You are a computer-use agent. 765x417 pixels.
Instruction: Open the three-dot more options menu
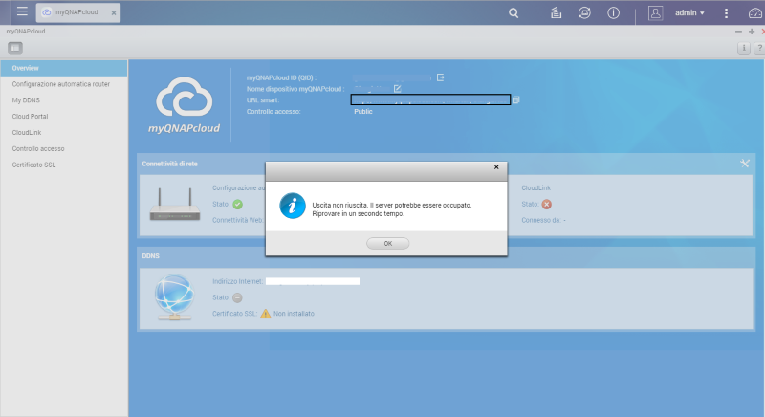pos(726,13)
